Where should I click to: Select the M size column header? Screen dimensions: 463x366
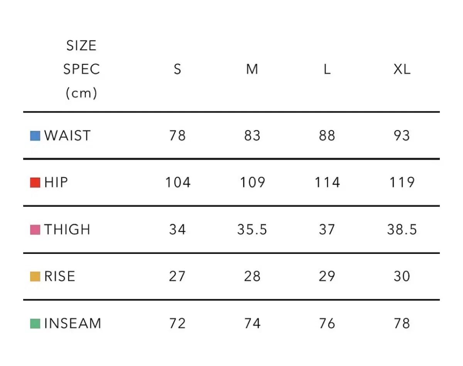pyautogui.click(x=252, y=69)
